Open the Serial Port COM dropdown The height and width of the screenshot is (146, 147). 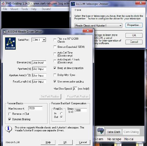[x=44, y=40]
